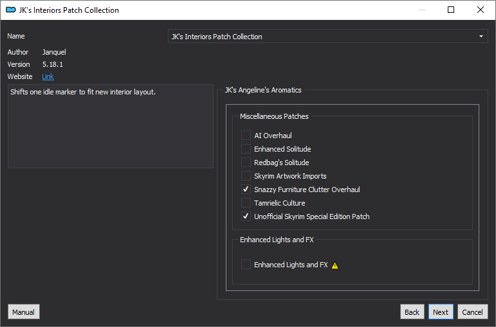Tick the Enhanced Solitude checkbox
Screen dimensions: 496x327
coord(246,149)
